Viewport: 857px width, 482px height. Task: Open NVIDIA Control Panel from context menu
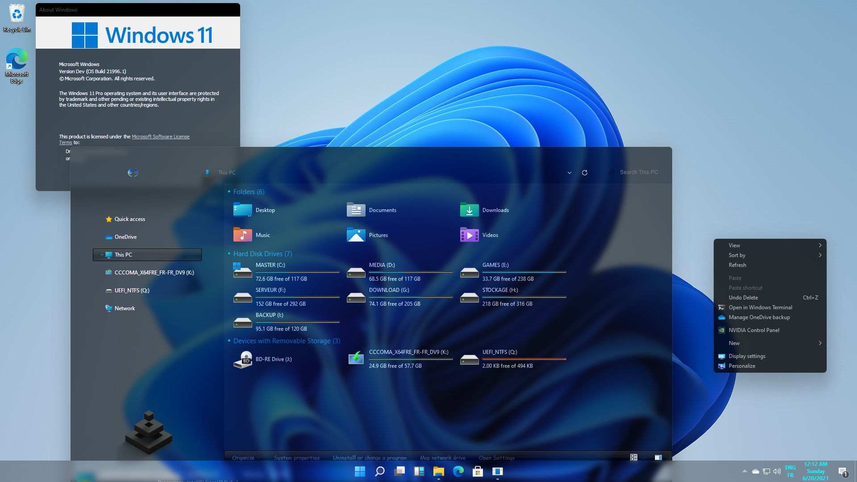770,330
